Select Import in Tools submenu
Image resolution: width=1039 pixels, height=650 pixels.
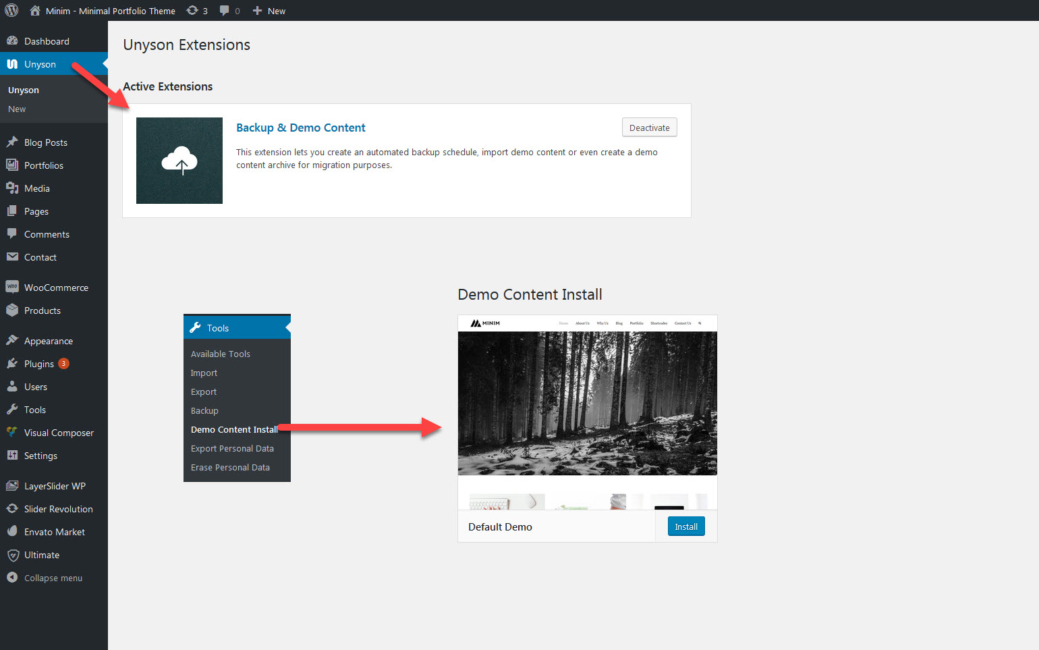click(x=204, y=373)
